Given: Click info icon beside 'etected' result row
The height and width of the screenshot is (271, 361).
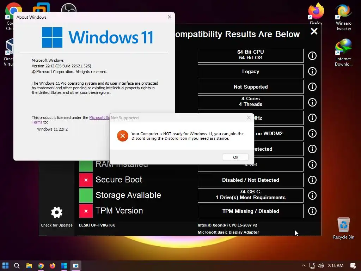Looking at the screenshot, I should (x=312, y=149).
